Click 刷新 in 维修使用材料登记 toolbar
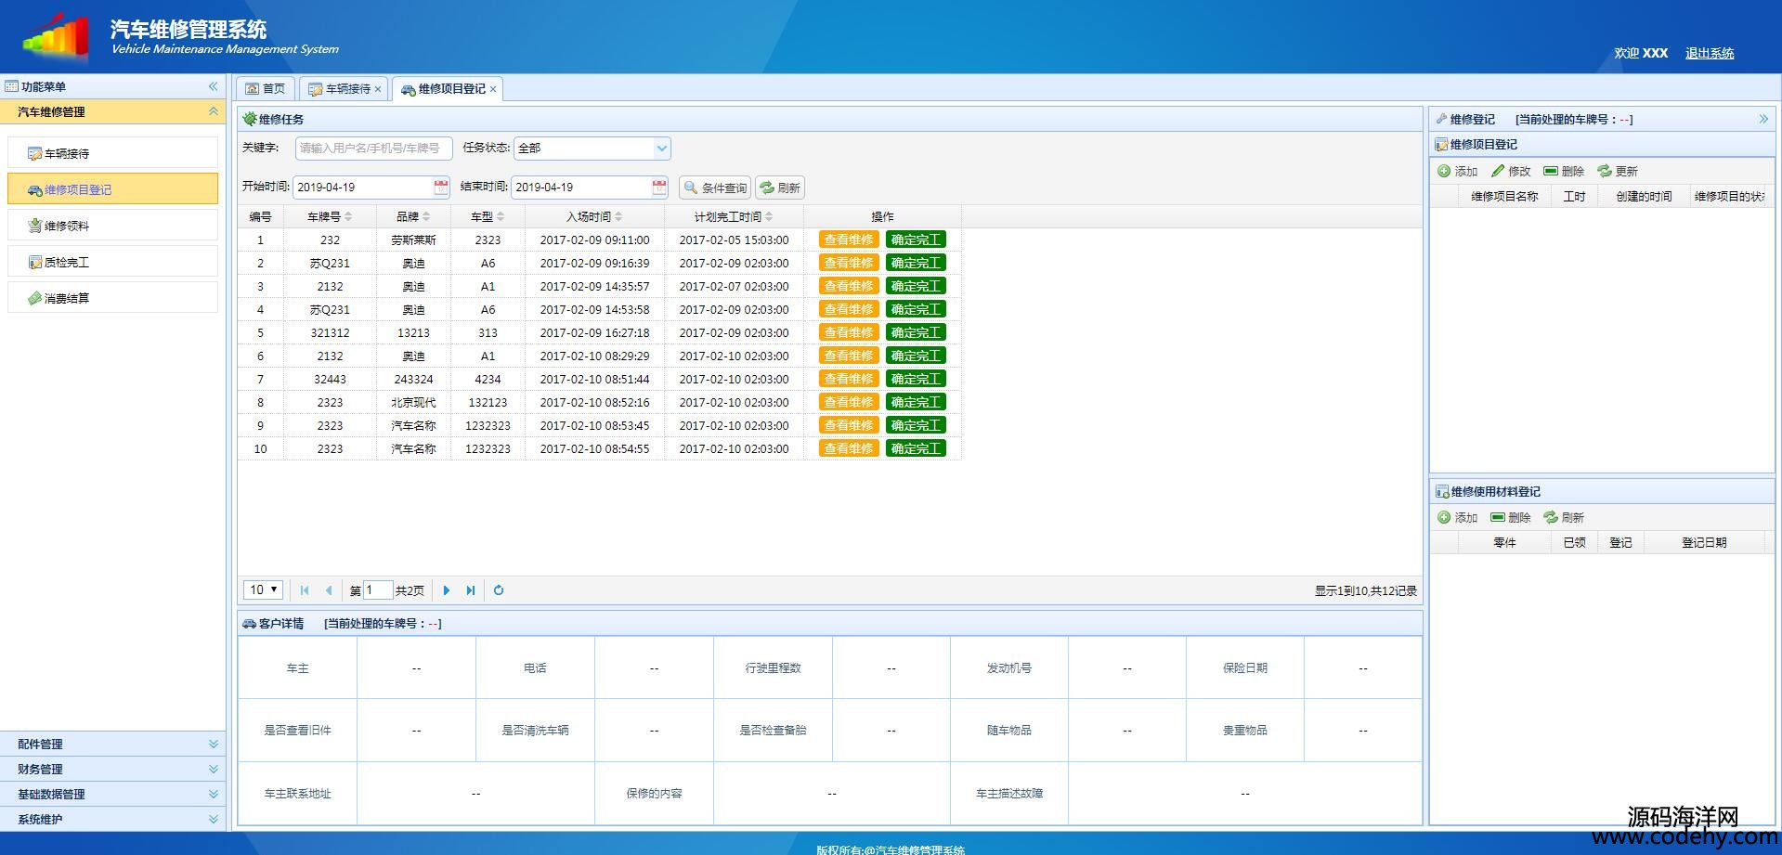 click(1564, 518)
